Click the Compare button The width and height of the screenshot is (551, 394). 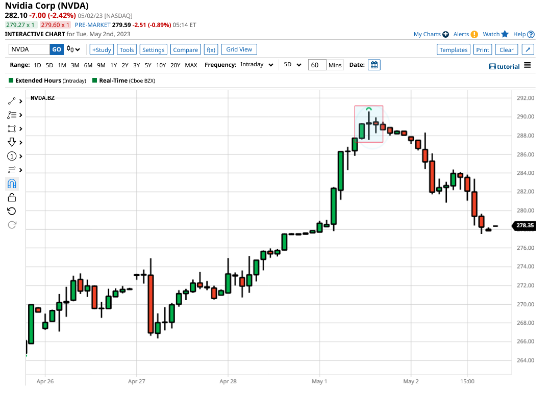pos(185,49)
